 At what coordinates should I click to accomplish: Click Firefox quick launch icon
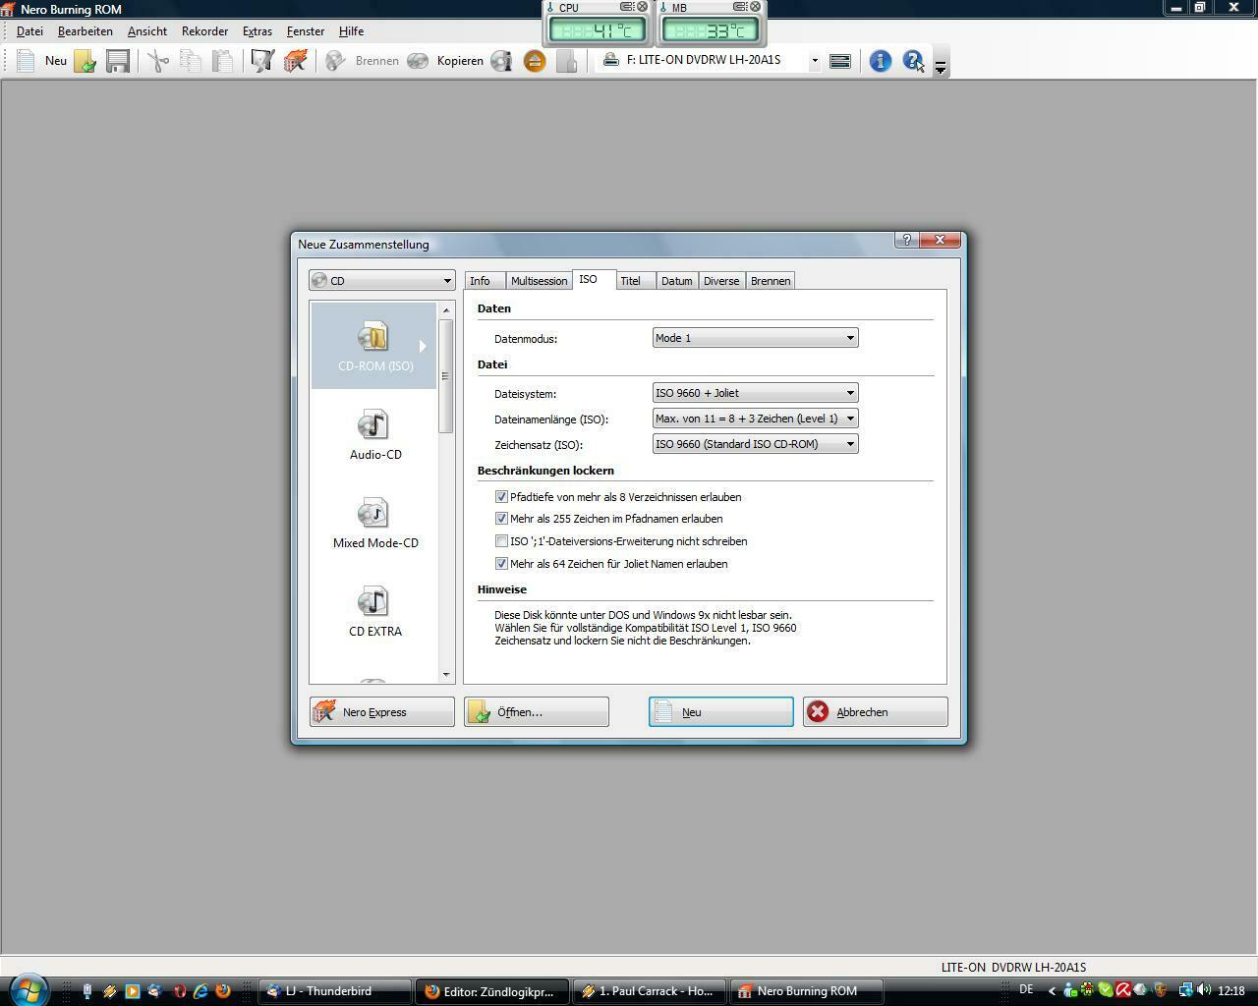[x=223, y=991]
